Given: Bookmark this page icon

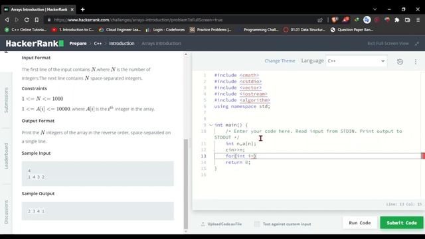Looking at the screenshot, I should click(x=37, y=20).
